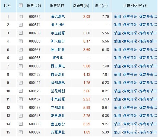Screen dimensions: 158x137
Task: Open industry link for 煤气化 row
Action: pyautogui.click(x=135, y=58)
